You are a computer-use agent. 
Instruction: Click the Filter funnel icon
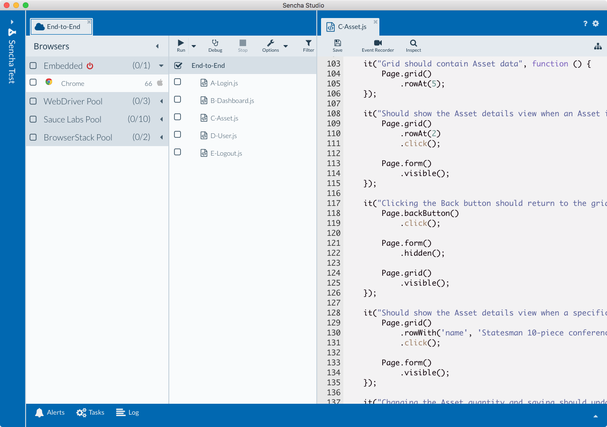click(308, 44)
